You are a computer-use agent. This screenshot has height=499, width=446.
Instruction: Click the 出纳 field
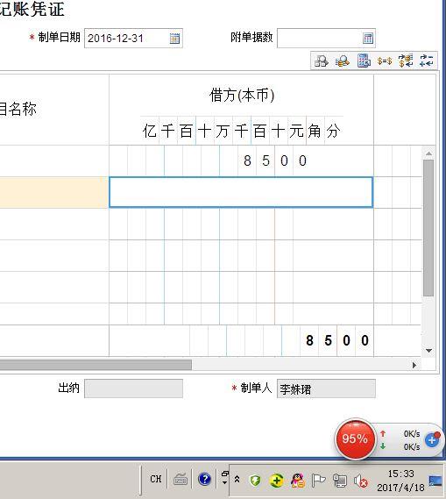click(x=133, y=389)
